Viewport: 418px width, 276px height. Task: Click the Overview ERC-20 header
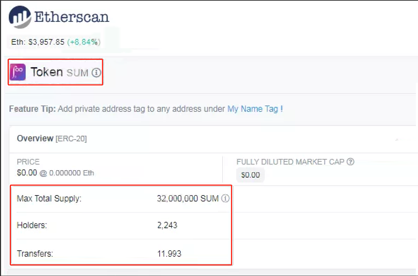(52, 139)
